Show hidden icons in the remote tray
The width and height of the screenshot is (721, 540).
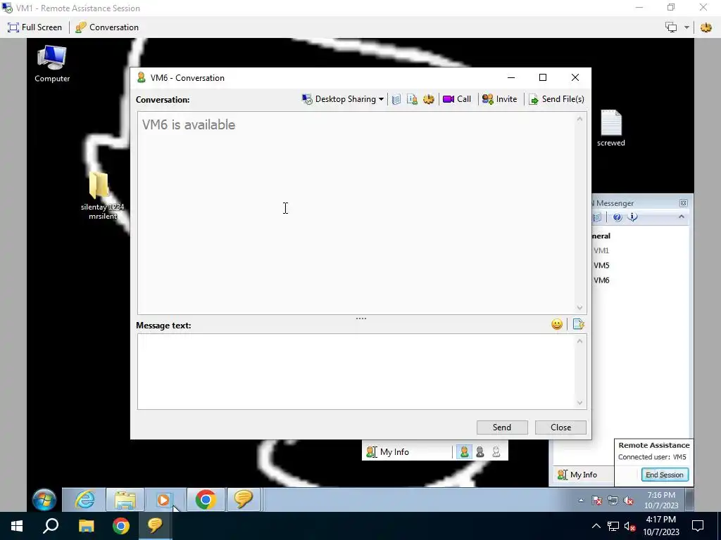click(581, 501)
